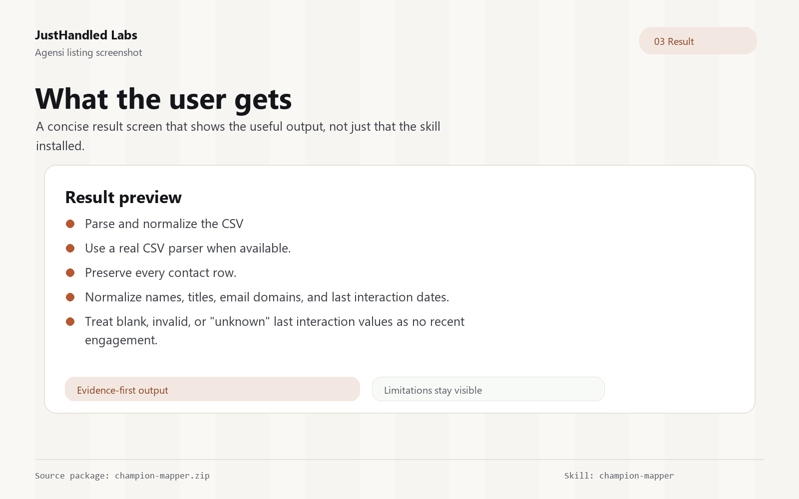The width and height of the screenshot is (799, 499).
Task: Click the Normalize names, titles, email domains line
Action: pos(267,297)
